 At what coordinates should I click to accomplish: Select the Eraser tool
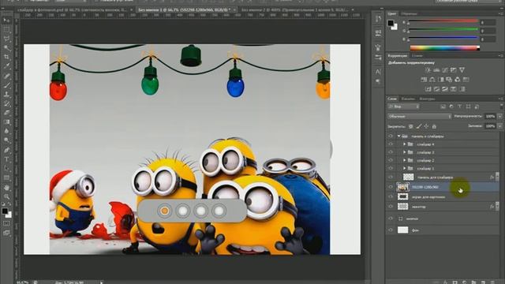point(6,113)
